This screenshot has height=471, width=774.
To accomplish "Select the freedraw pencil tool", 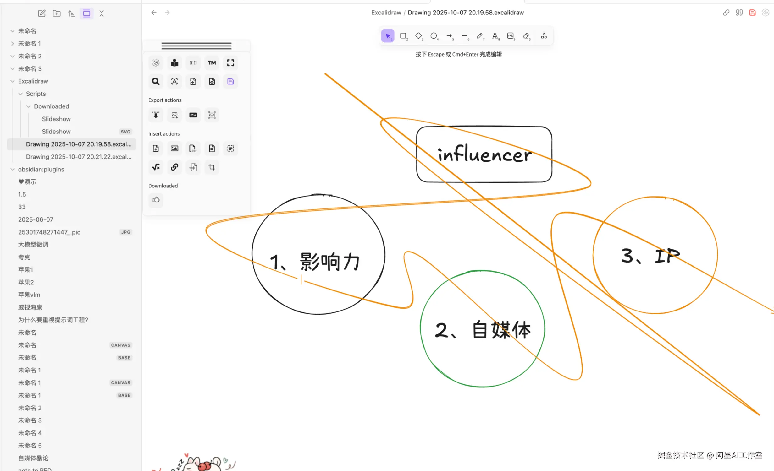I will tap(479, 36).
